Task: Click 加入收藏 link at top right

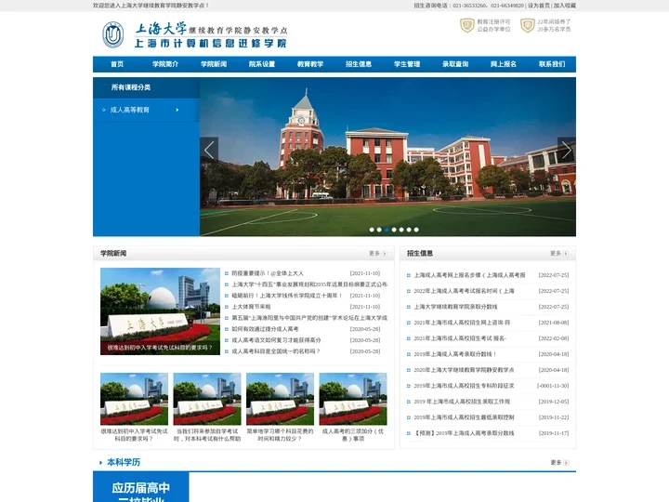Action: pos(565,6)
